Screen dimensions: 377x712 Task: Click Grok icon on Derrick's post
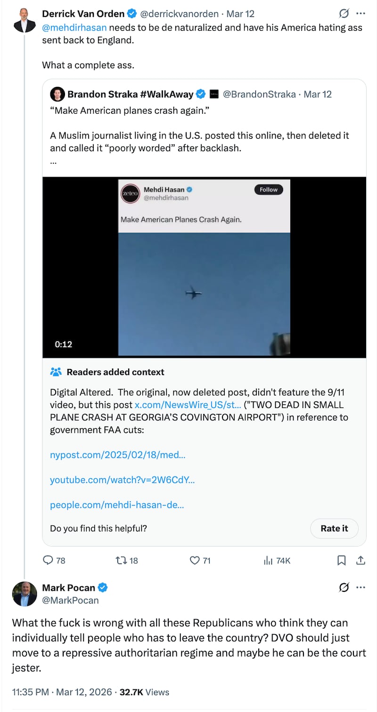[344, 14]
